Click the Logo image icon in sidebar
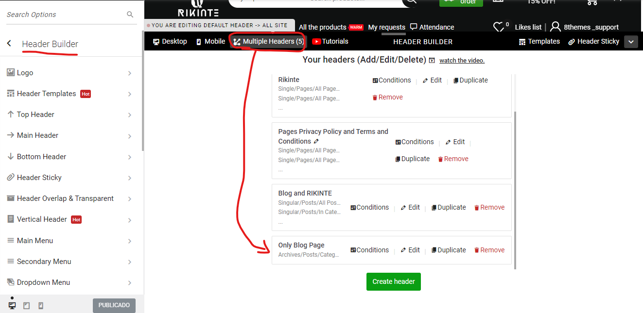 [x=10, y=72]
